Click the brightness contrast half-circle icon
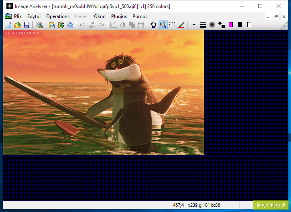The width and height of the screenshot is (291, 212). point(123,25)
